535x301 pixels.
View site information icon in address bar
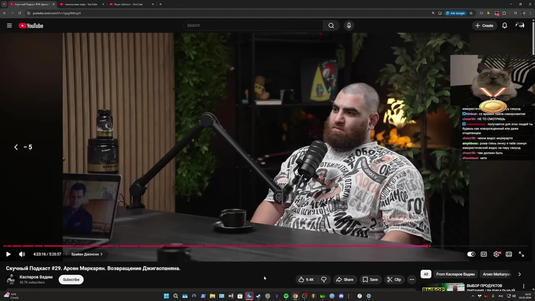coord(28,13)
